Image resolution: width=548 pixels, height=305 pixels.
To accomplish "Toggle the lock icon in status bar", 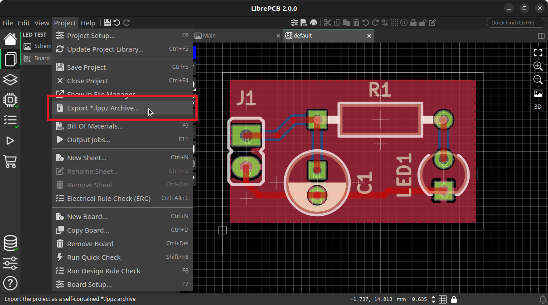I will click(454, 299).
